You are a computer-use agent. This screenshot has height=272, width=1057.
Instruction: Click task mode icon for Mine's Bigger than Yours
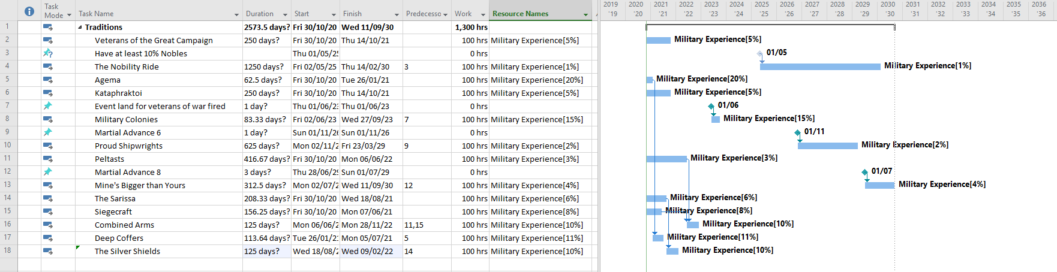click(48, 186)
